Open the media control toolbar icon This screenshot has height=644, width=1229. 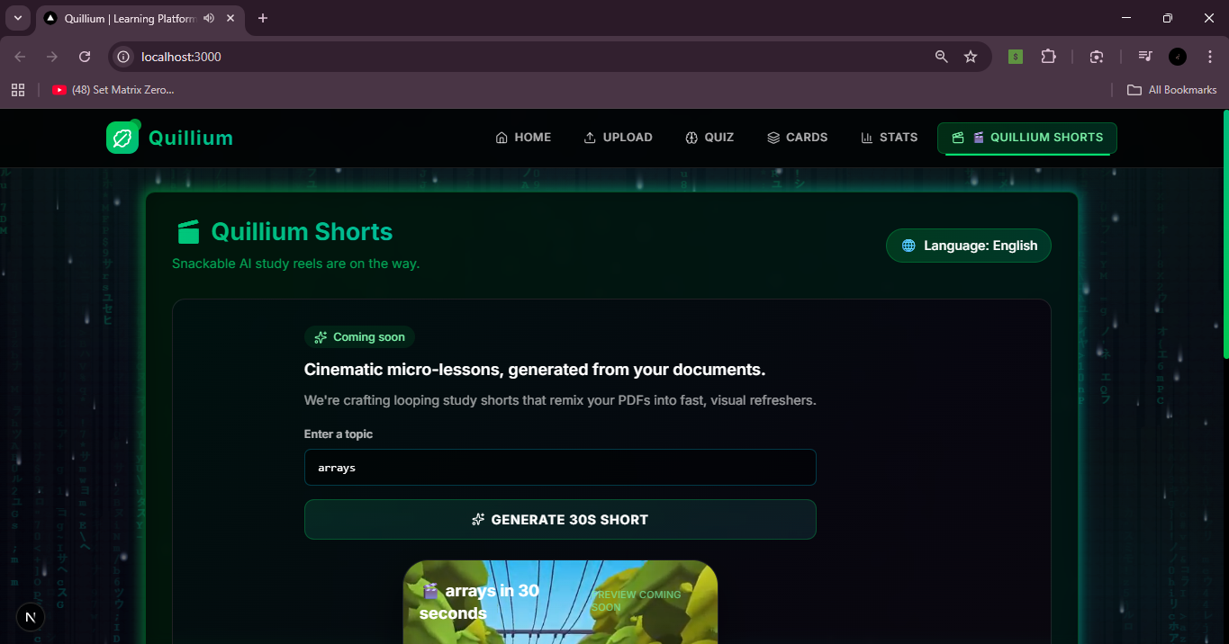click(1145, 57)
